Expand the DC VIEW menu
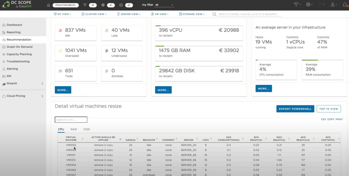 63,14
